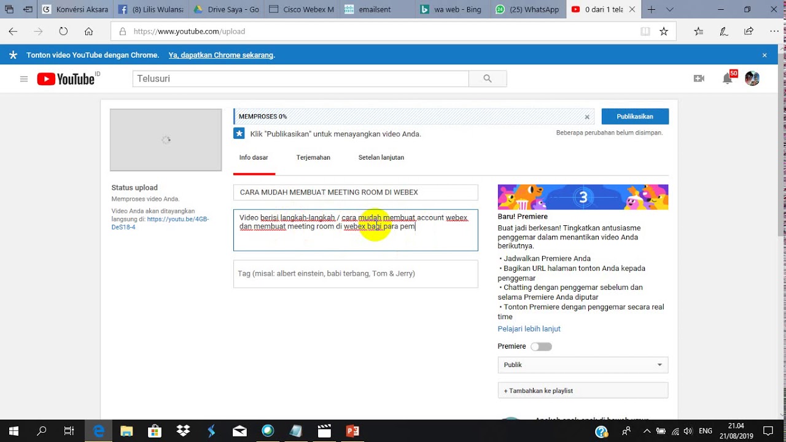
Task: Refresh the current page
Action: coord(63,31)
